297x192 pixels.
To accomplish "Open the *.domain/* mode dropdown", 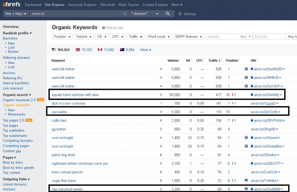I will pos(145,14).
